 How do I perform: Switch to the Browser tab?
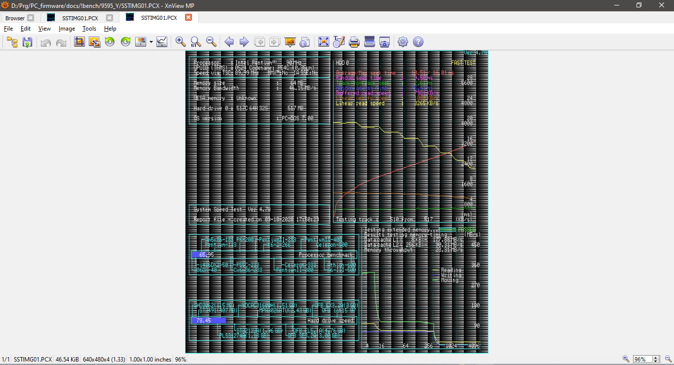coord(15,18)
